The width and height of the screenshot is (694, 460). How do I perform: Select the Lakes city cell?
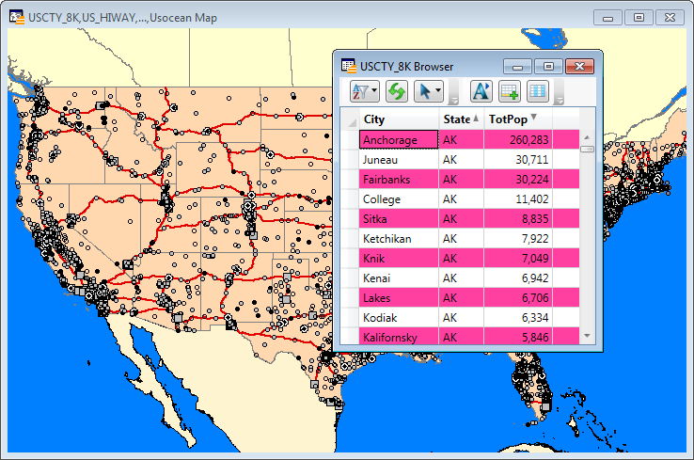pyautogui.click(x=399, y=298)
